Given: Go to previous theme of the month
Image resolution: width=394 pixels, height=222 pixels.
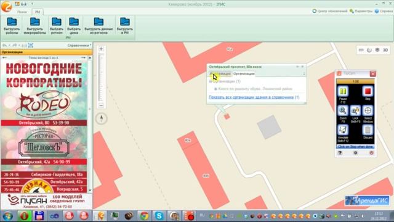Looking at the screenshot, I should pos(4,57).
